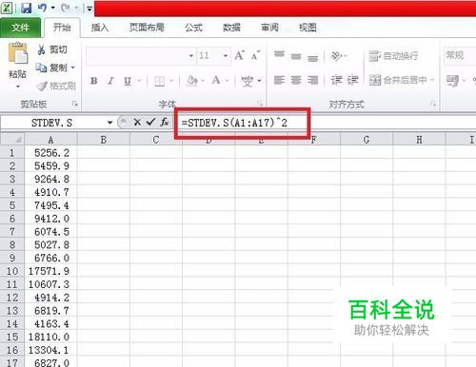Select row 10 header
This screenshot has width=476, height=367.
click(x=12, y=271)
